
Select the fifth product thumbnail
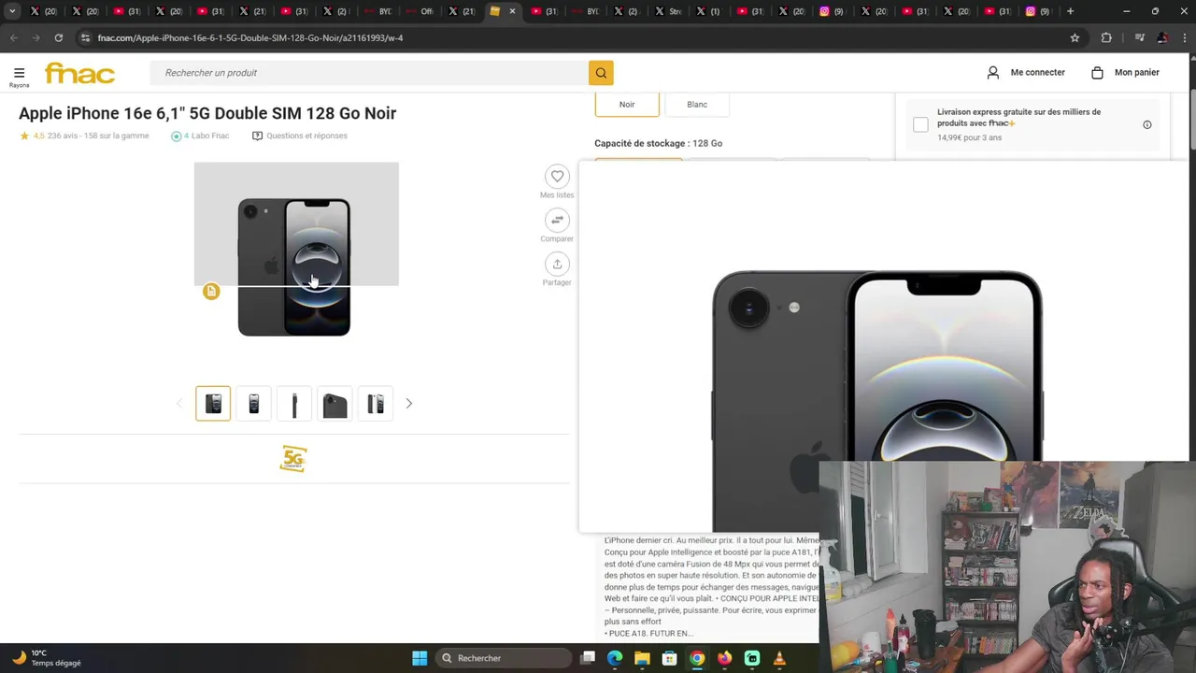(x=376, y=404)
